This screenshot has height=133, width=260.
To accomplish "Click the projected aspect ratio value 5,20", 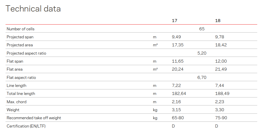I will [x=202, y=53].
